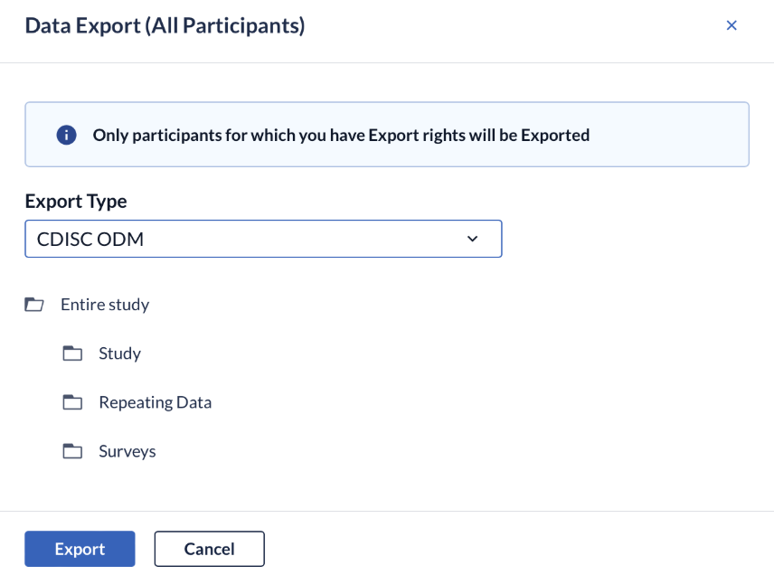Image resolution: width=774 pixels, height=575 pixels.
Task: Close the Data Export dialog
Action: 732,25
